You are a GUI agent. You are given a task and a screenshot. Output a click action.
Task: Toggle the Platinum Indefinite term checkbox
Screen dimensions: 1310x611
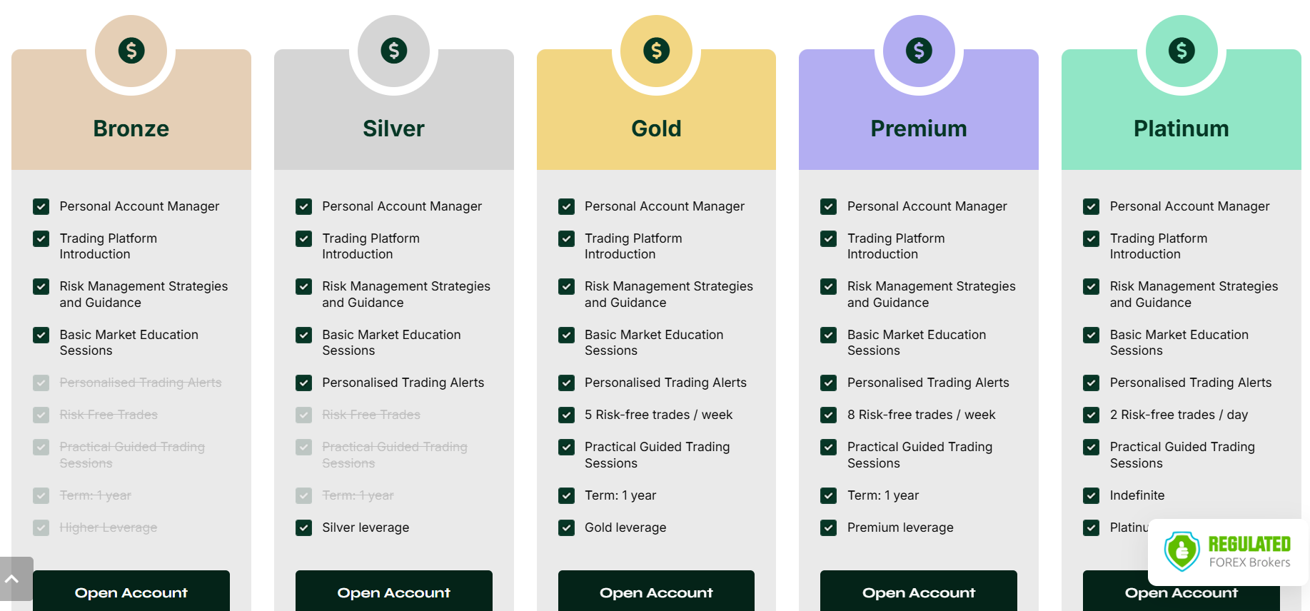(1092, 495)
